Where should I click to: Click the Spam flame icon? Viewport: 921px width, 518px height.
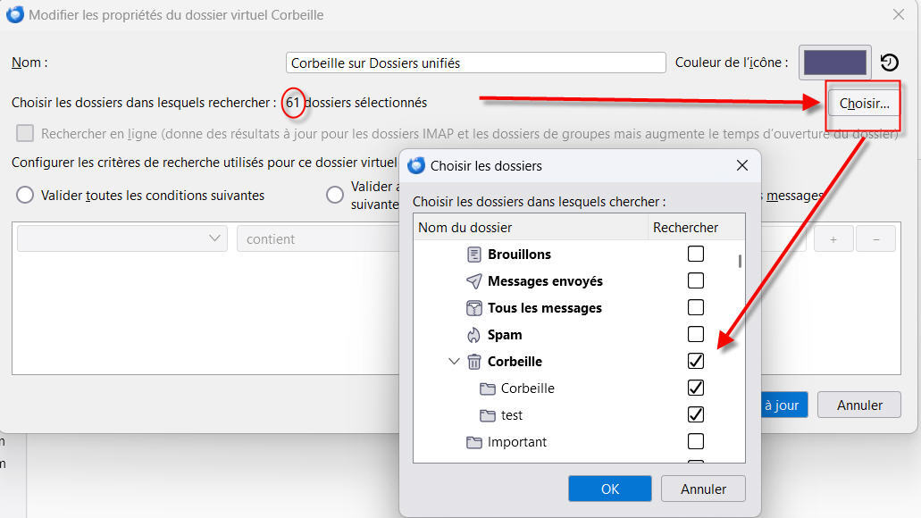474,335
